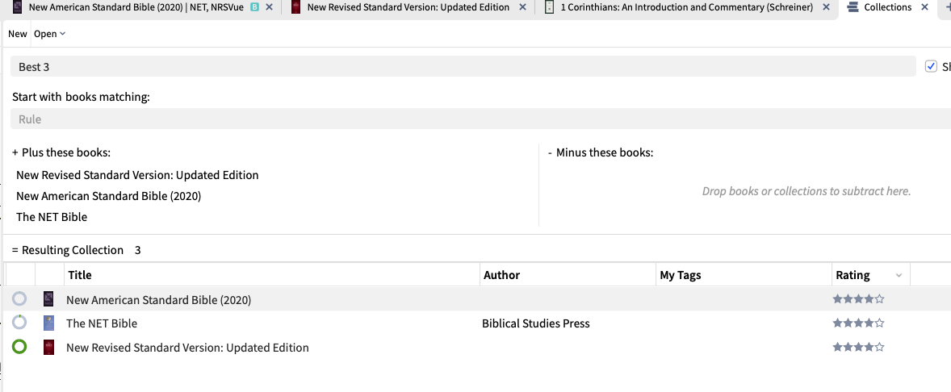
Task: Set star rating for New American Standard Bible
Action: pos(859,298)
